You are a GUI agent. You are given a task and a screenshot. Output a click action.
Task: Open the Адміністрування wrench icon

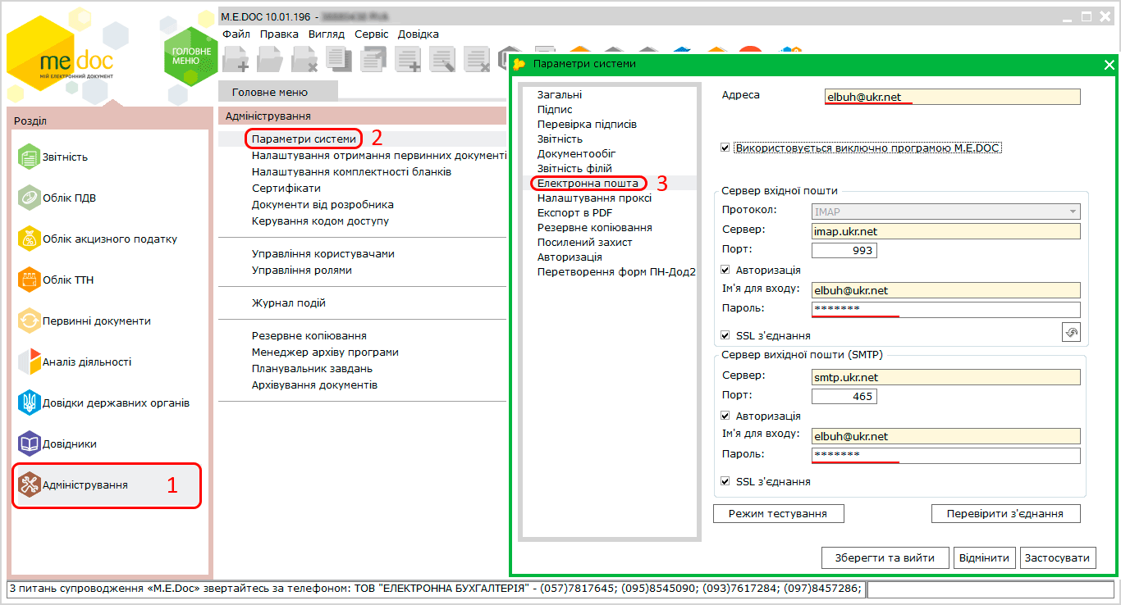(30, 484)
